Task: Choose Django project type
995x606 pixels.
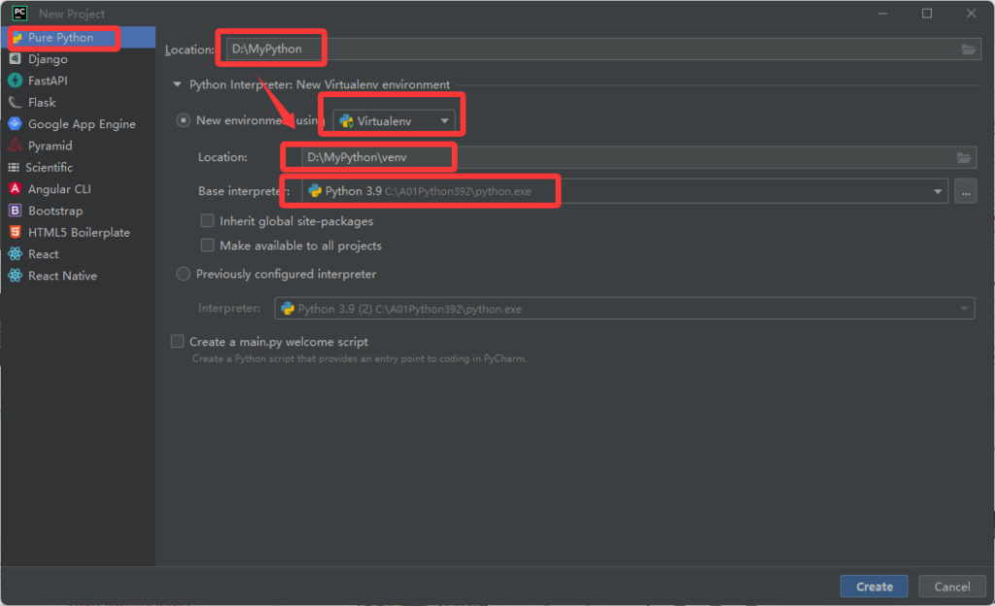Action: tap(48, 59)
